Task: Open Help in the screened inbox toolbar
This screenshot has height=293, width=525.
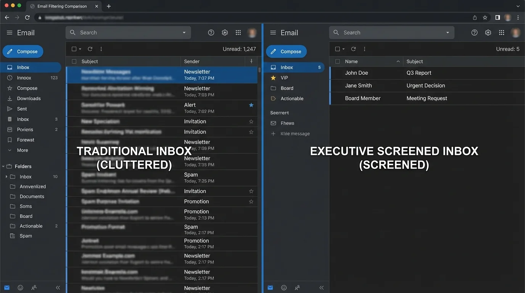Action: point(474,32)
